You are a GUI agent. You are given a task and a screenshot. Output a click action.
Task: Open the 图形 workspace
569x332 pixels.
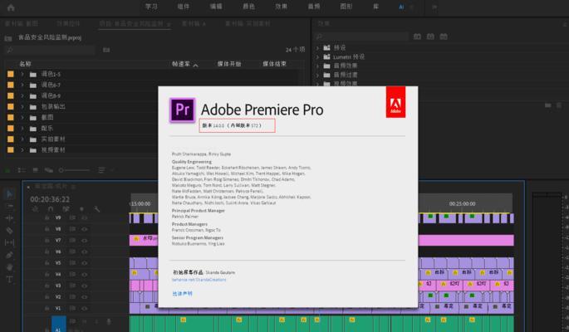tap(346, 7)
